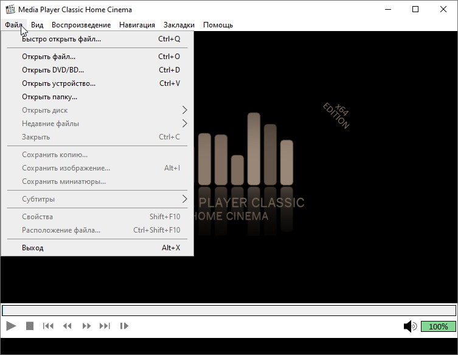Click the Media Player Classic title bar icon
Screen dimensions: 458x355
(x=10, y=9)
